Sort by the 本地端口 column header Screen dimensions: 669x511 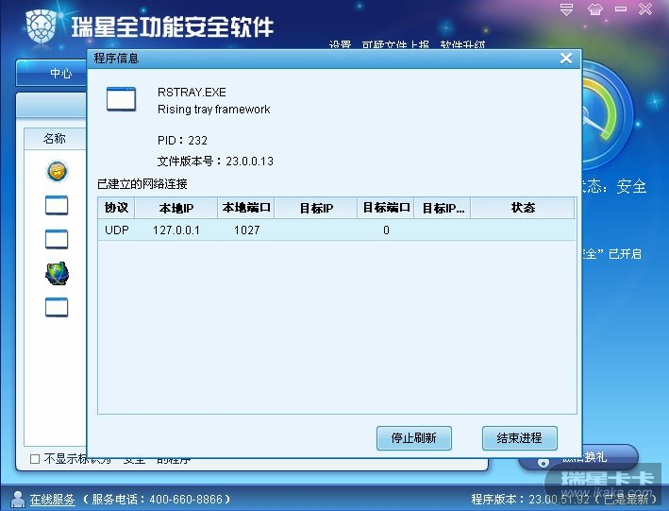[x=245, y=208]
